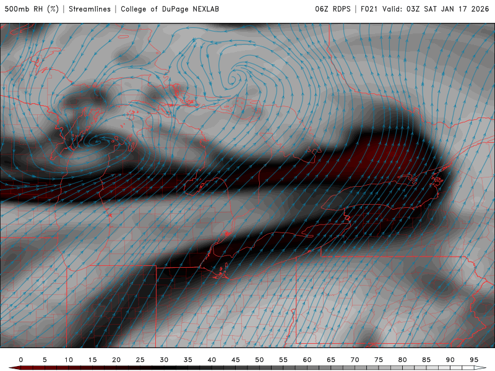Click the '50' value on the color scale
Viewport: 495px width, 371px height.
[259, 360]
